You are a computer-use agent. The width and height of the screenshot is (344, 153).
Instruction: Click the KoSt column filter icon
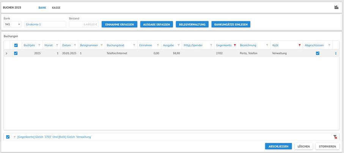(x=300, y=45)
